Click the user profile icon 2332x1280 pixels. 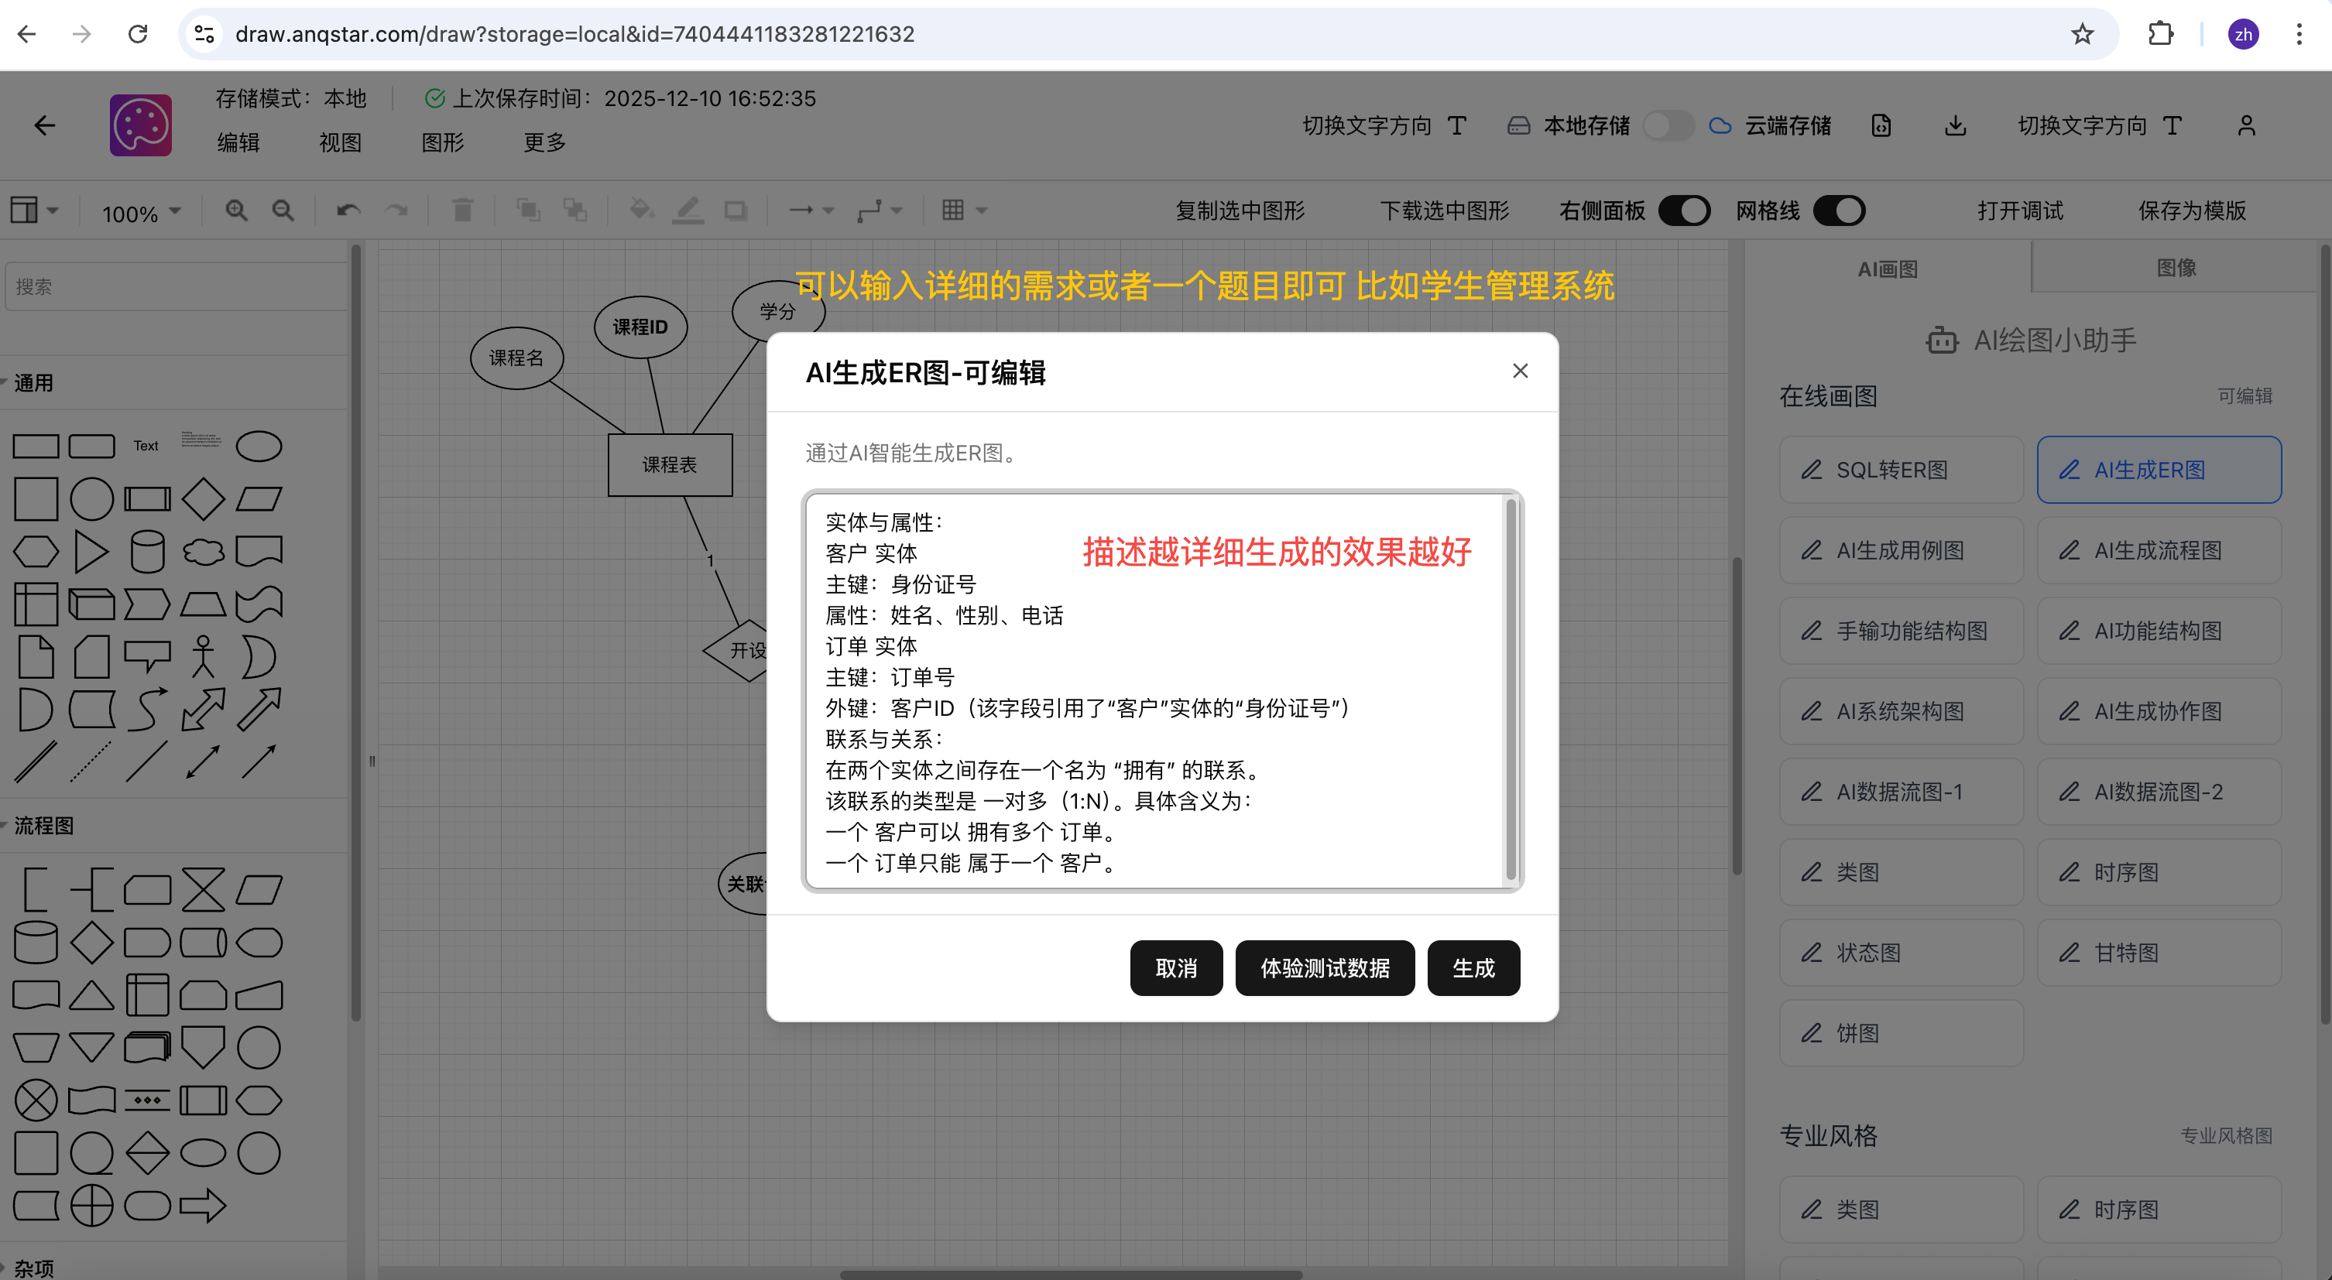[2246, 125]
